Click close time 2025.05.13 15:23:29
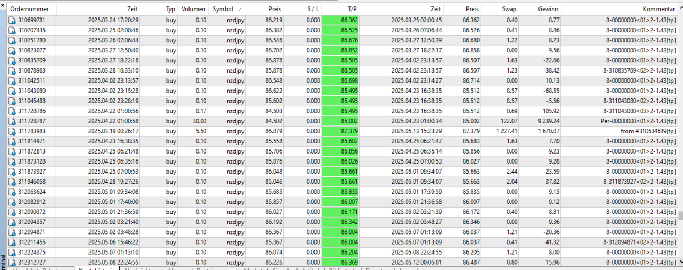Viewport: 683px width, 270px height. (x=416, y=131)
